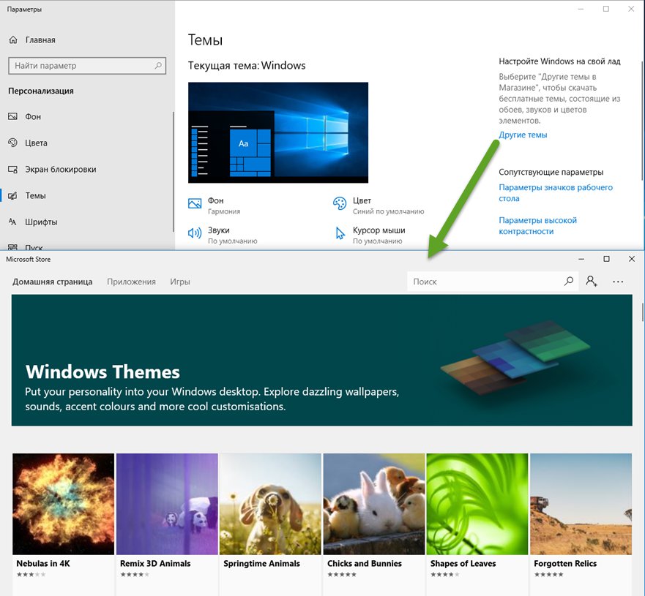Select Цвета in the Персонализация menu
The width and height of the screenshot is (645, 596).
(x=36, y=143)
